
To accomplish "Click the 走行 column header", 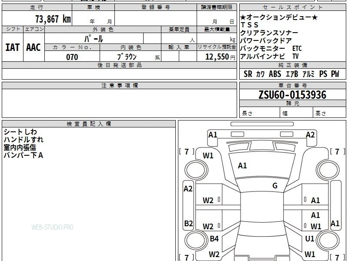I will [37, 7].
